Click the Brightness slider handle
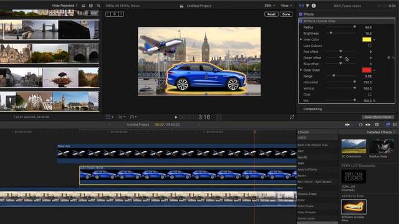399x224 pixels. [x=331, y=33]
